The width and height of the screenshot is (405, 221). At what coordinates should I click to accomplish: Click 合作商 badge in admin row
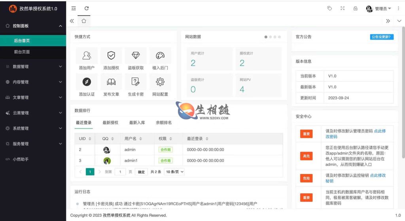(x=166, y=150)
